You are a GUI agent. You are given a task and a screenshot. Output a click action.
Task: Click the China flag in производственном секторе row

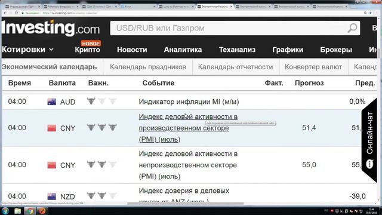click(52, 128)
